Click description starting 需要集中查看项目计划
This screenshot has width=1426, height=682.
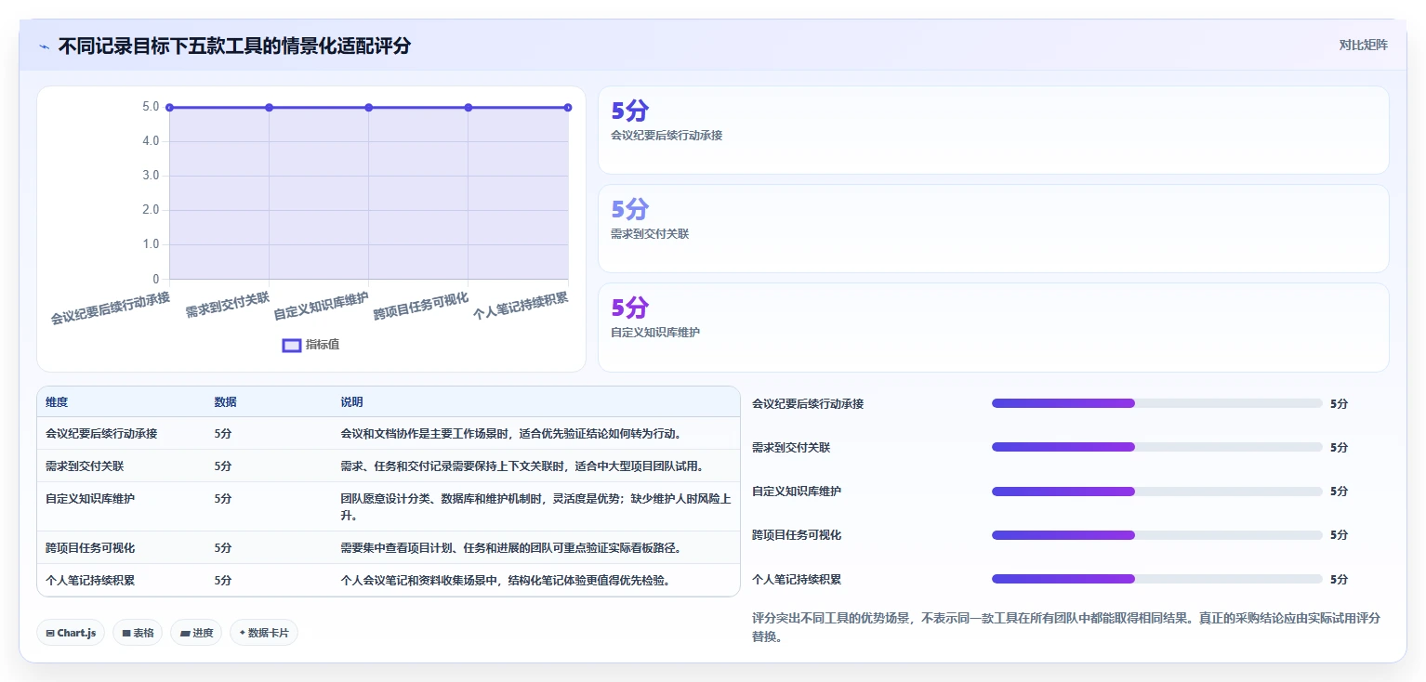511,547
